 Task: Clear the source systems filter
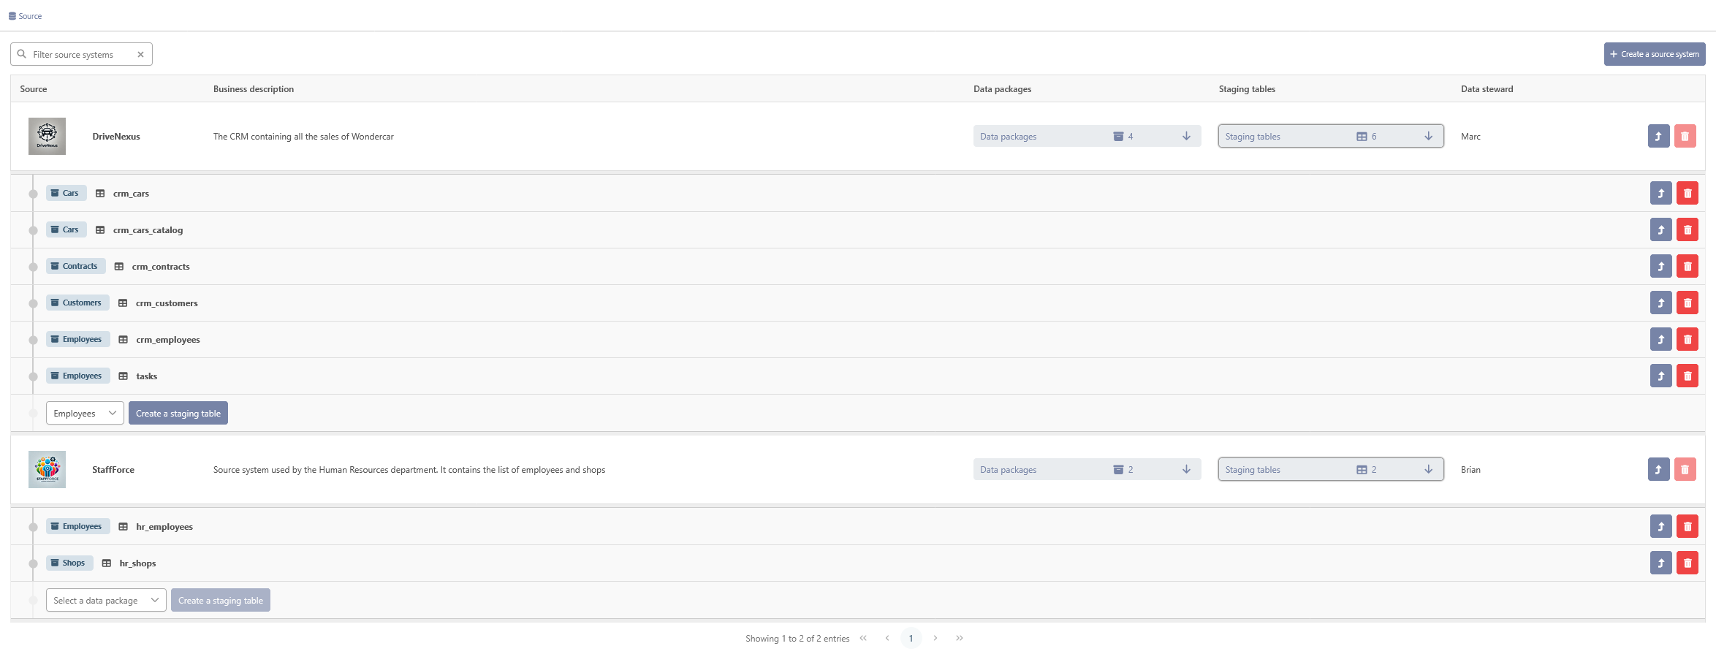(x=140, y=54)
